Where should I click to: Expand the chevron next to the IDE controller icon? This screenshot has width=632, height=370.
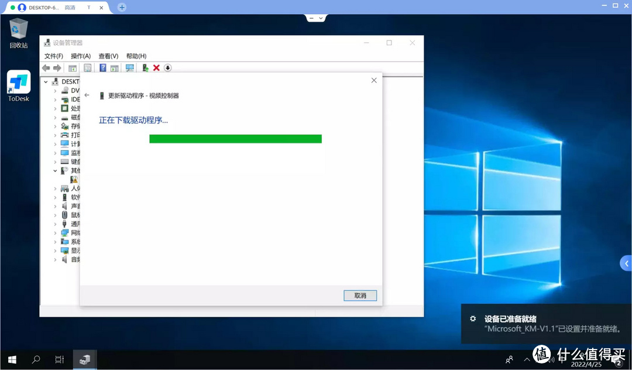tap(55, 100)
